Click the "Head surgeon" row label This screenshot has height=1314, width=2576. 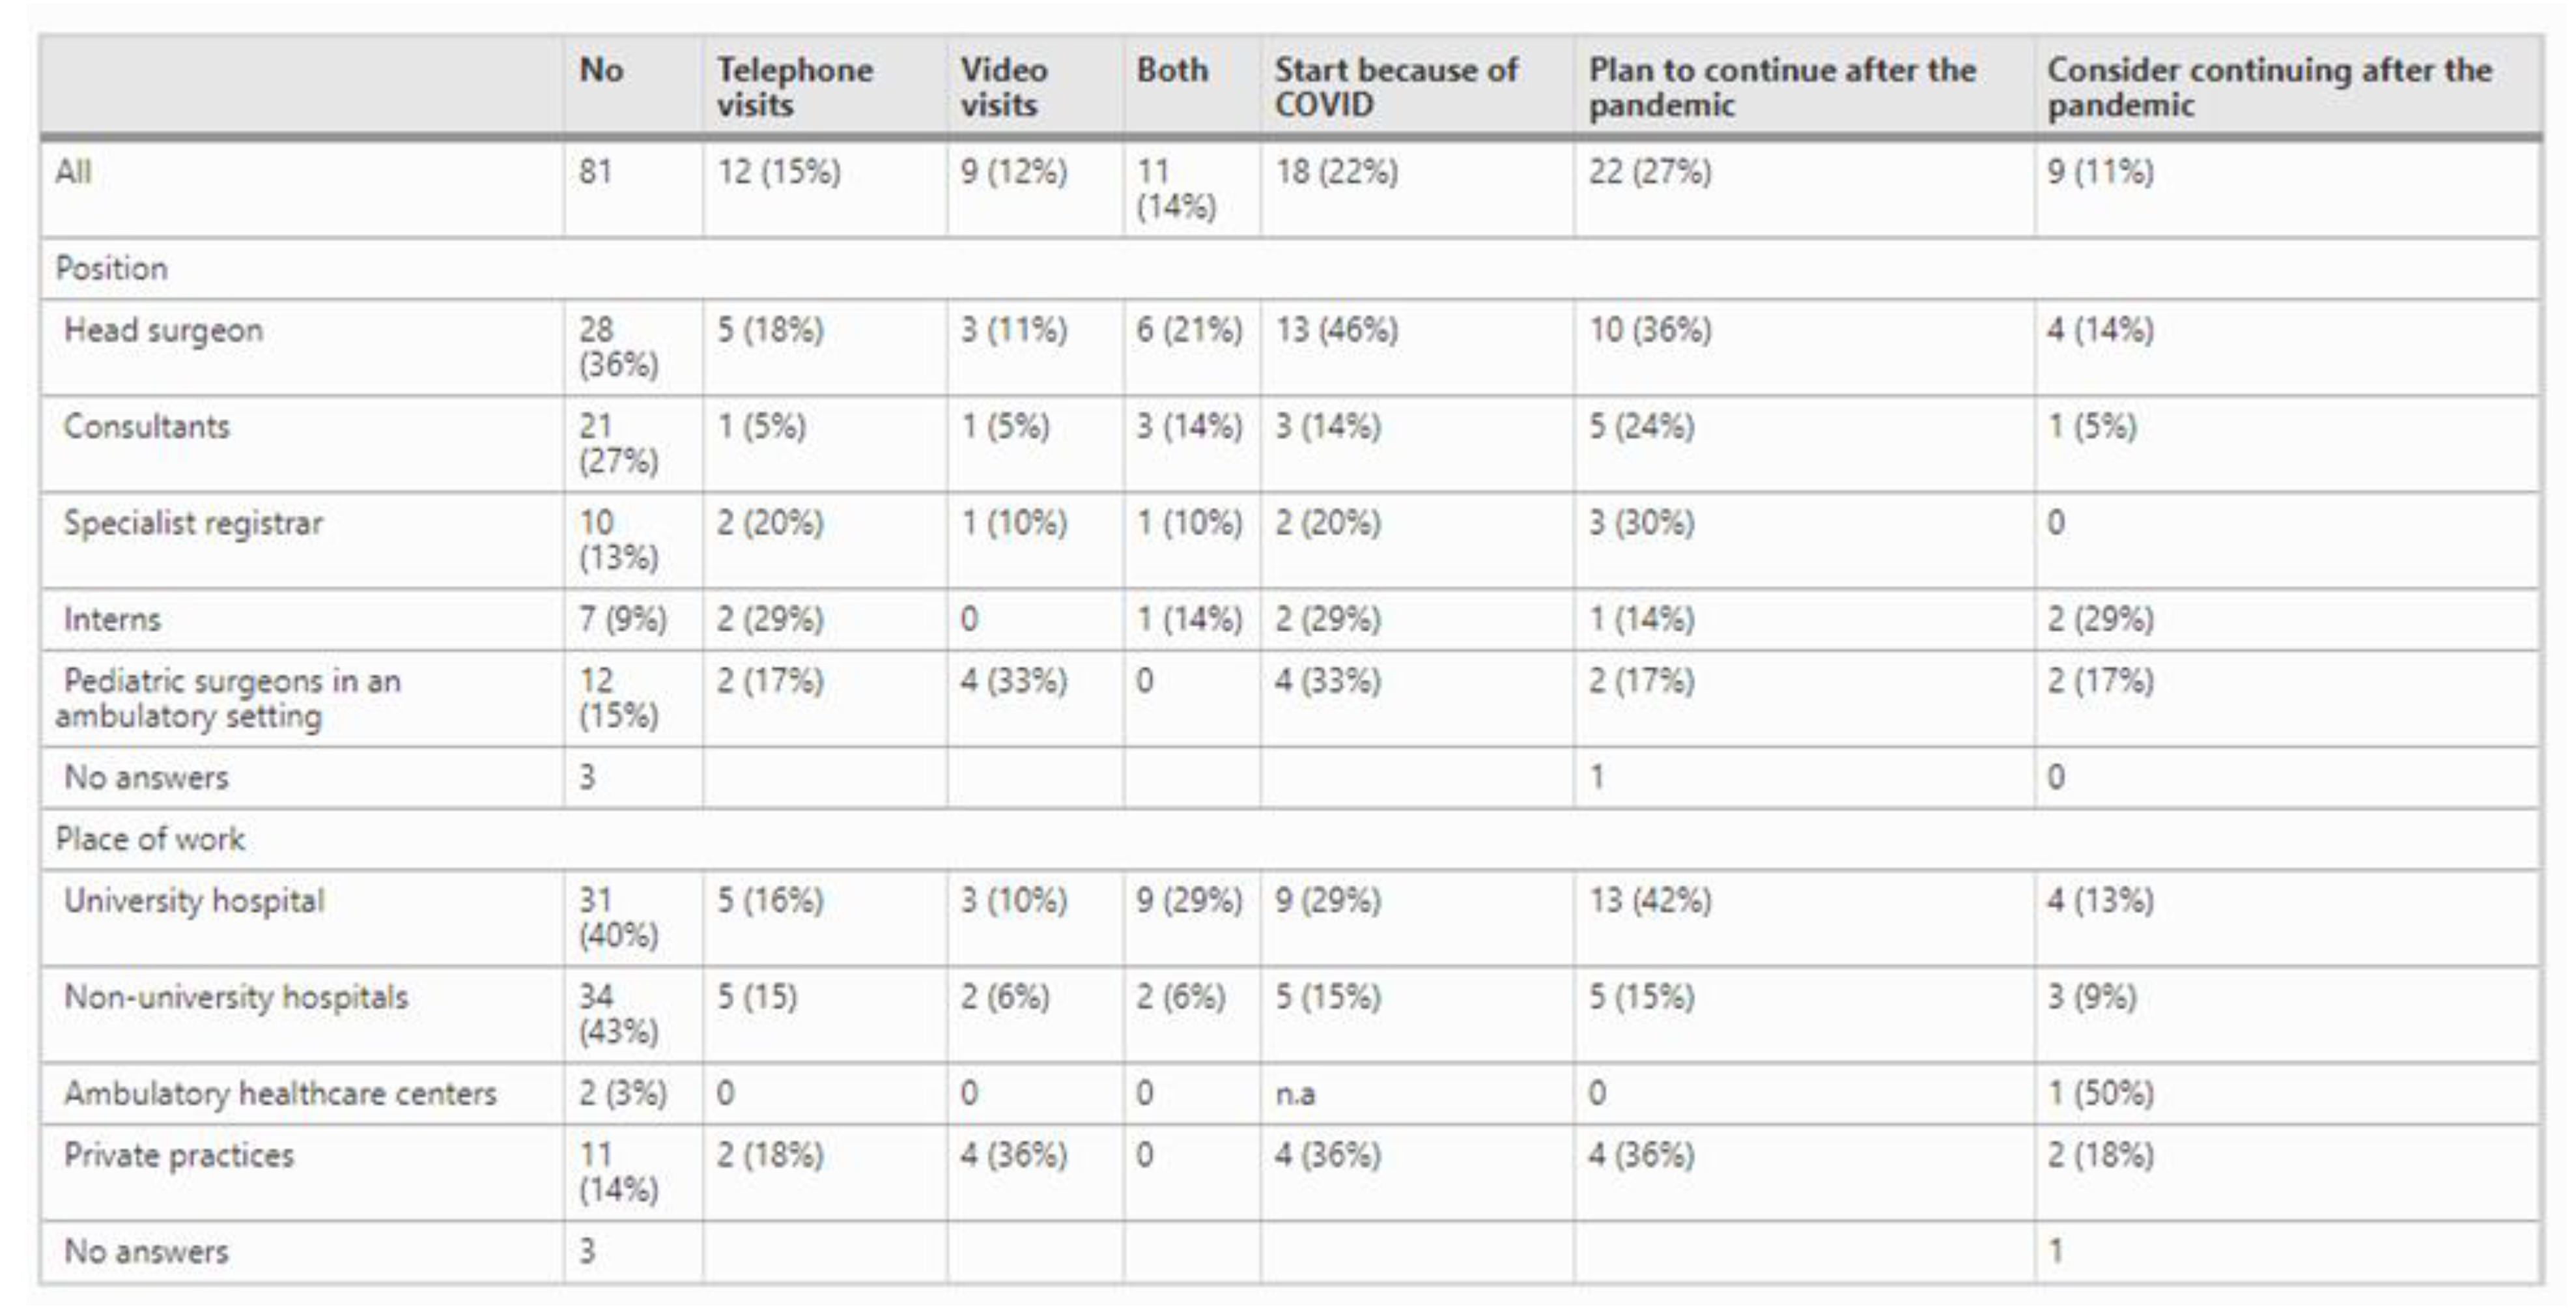tap(163, 330)
